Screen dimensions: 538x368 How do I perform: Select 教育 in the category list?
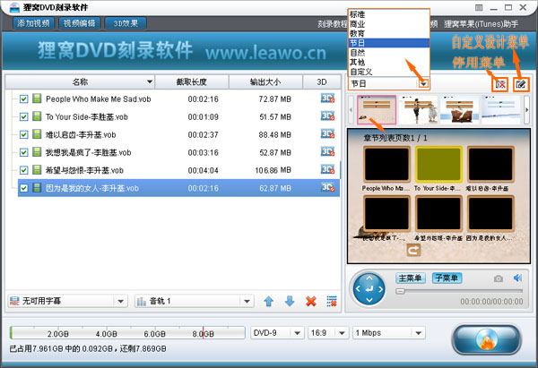point(389,34)
